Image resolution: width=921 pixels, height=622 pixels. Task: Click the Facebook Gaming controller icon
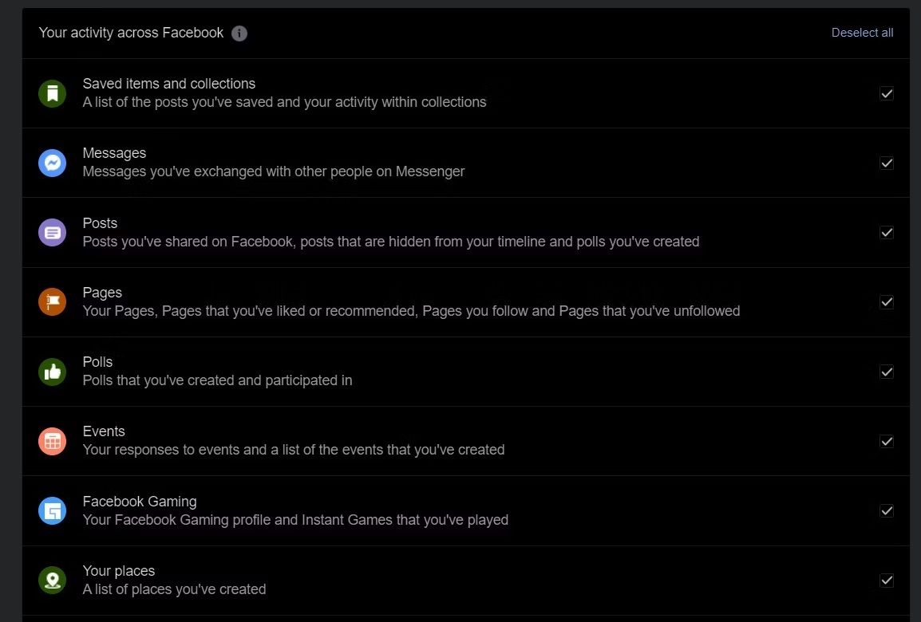click(52, 510)
